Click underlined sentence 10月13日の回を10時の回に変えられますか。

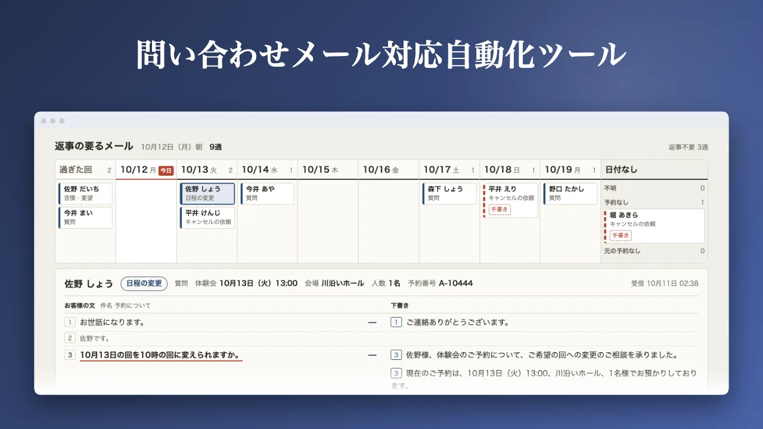click(x=161, y=355)
